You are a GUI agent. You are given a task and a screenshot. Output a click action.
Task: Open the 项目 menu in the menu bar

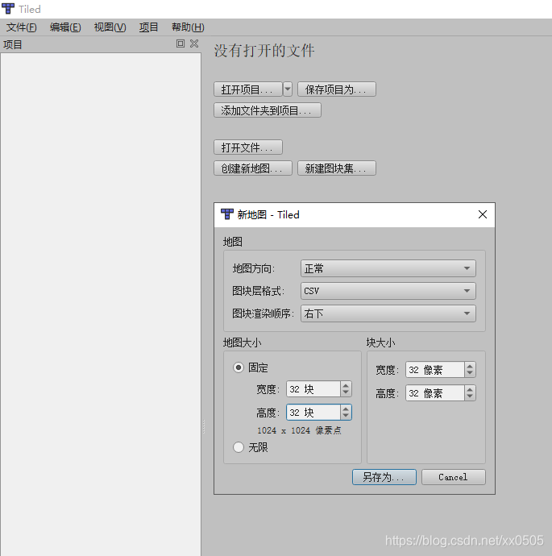pos(148,27)
